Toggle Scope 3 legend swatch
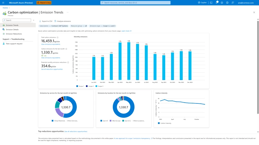 [x=96, y=86]
